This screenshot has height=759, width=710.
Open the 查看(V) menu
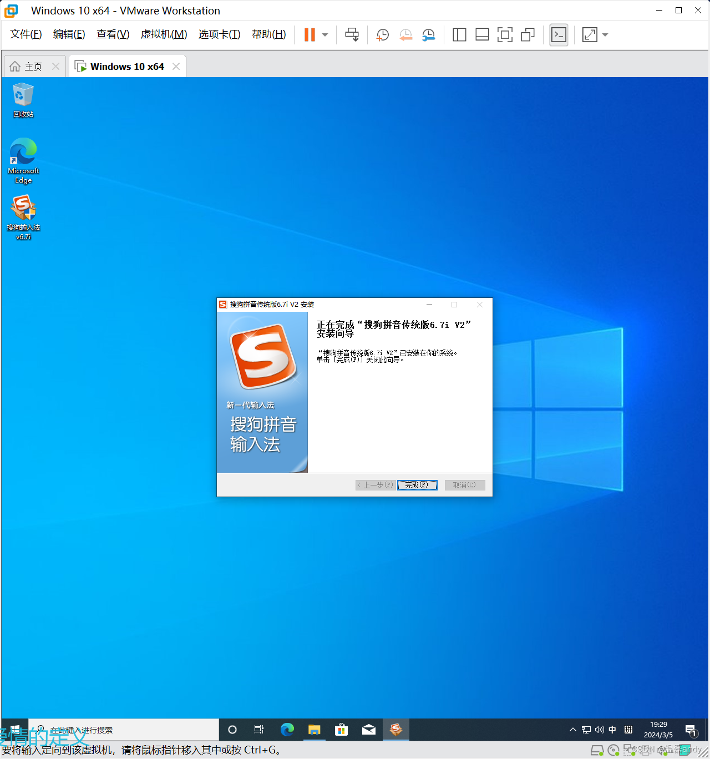coord(113,34)
